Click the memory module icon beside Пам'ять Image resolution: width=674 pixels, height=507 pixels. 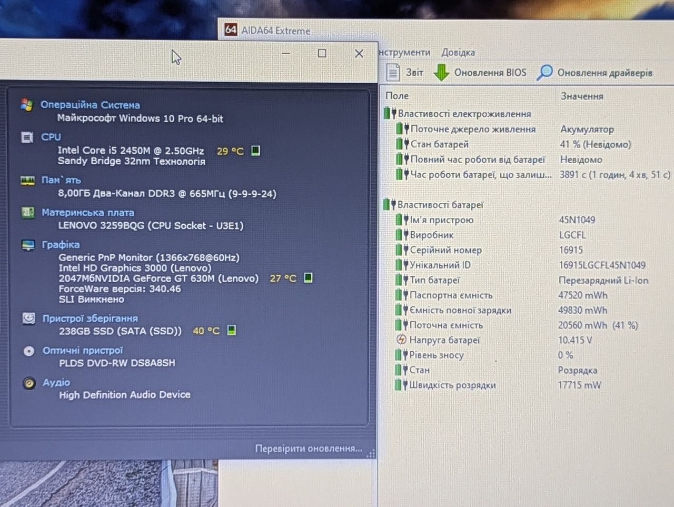click(x=27, y=181)
